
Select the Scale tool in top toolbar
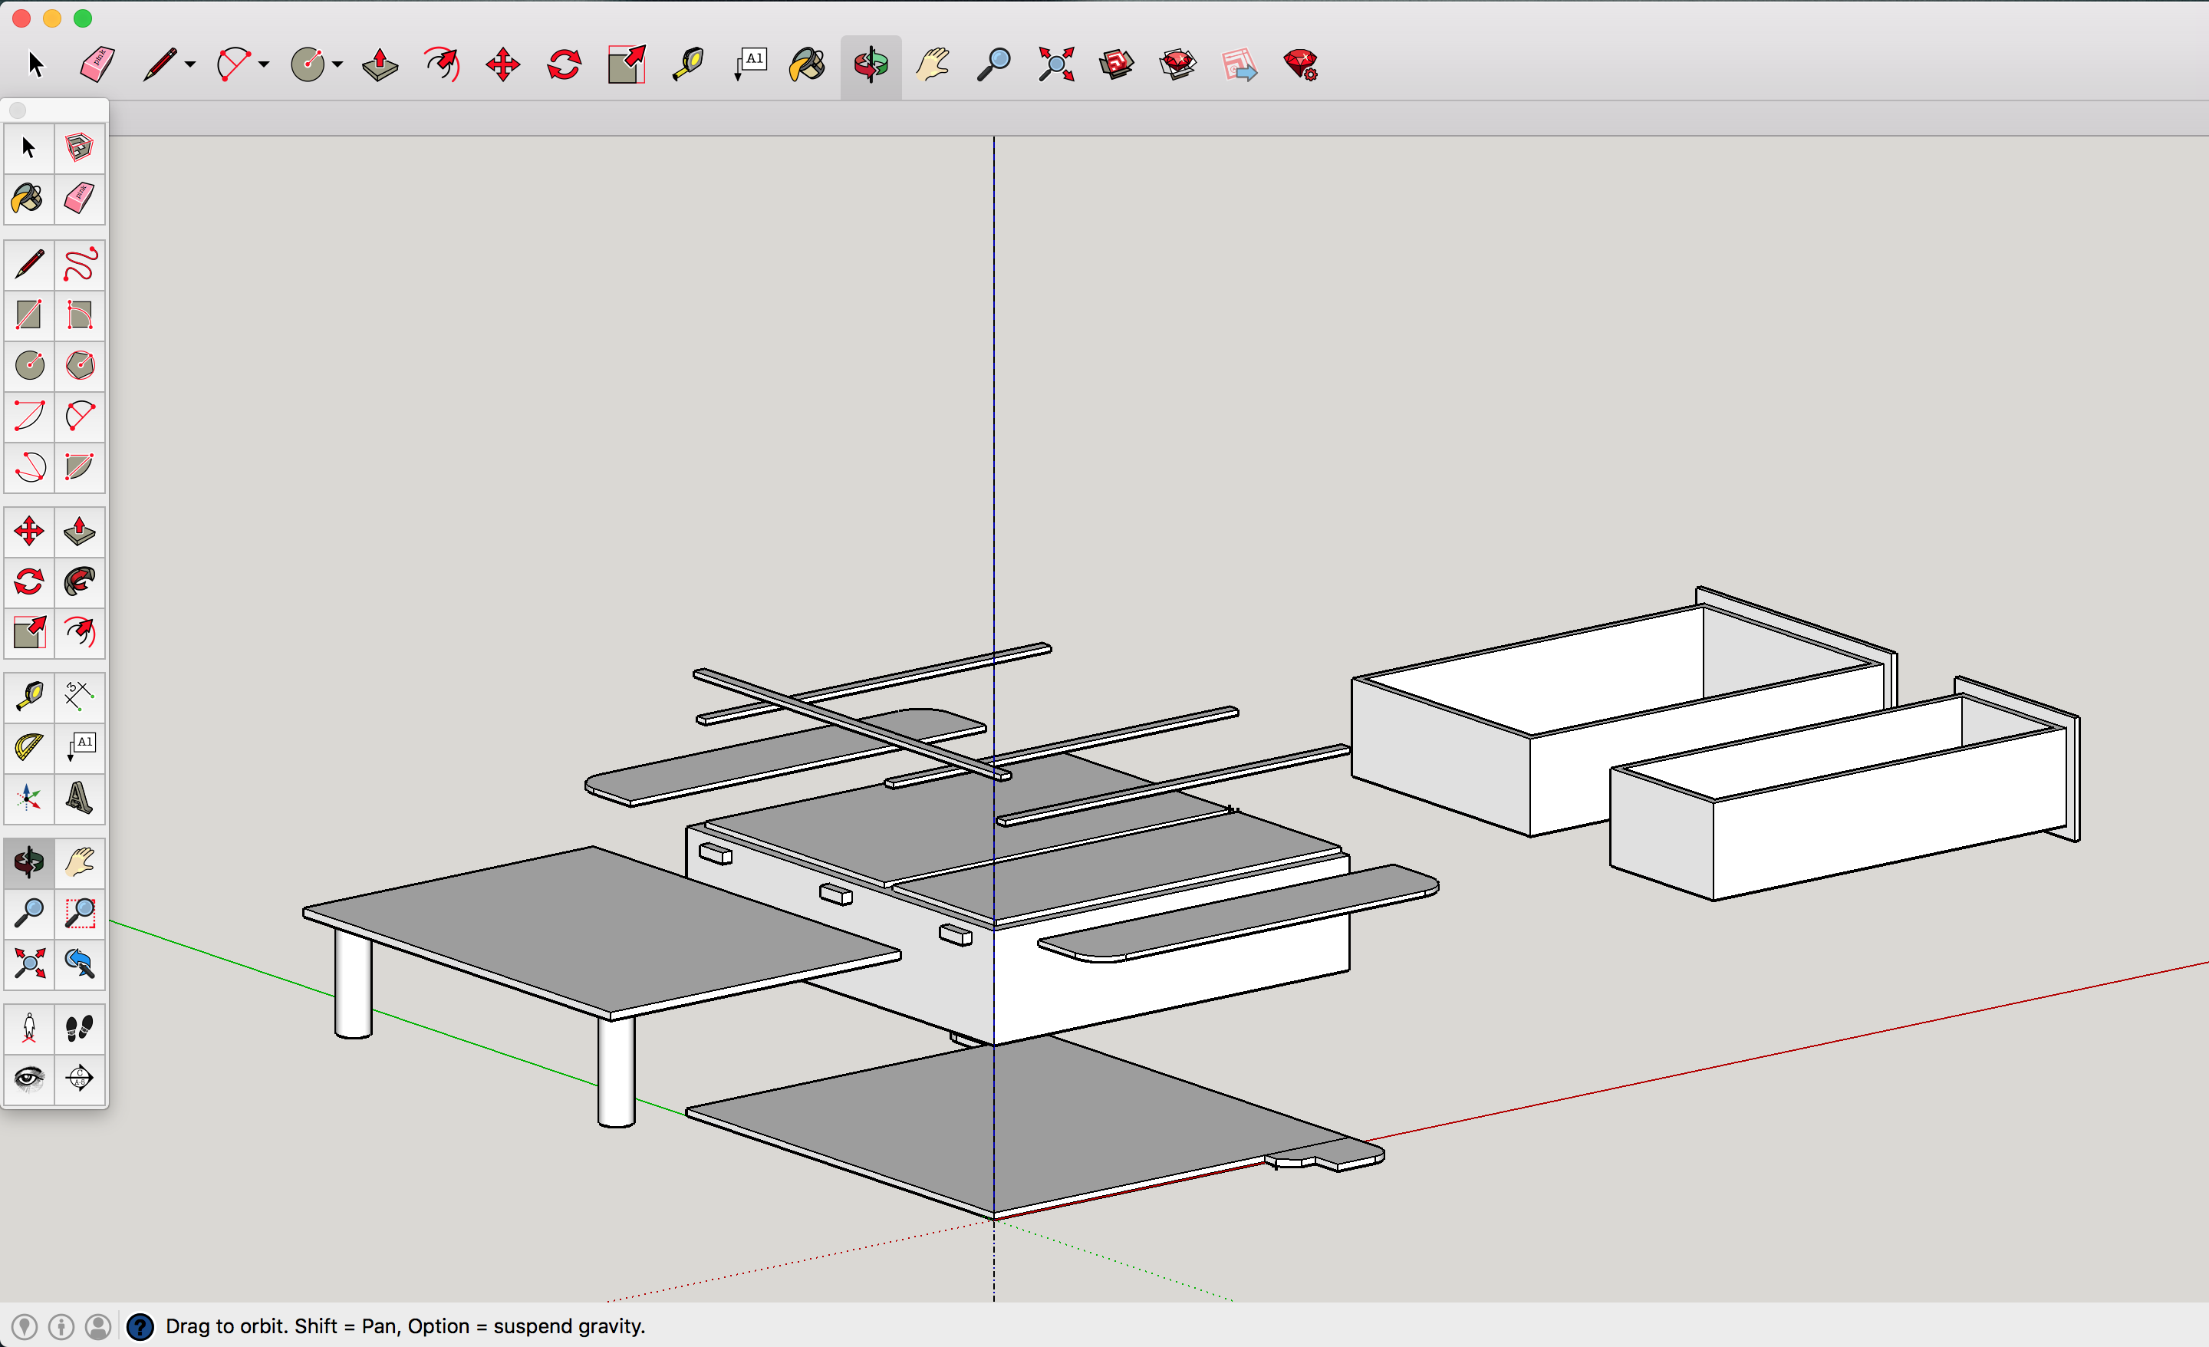point(626,64)
